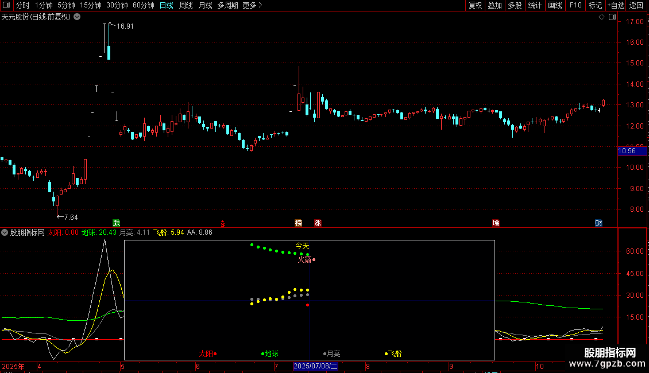Click the +自选 add to watchlist button
Screen dimensions: 649x373
coord(615,5)
